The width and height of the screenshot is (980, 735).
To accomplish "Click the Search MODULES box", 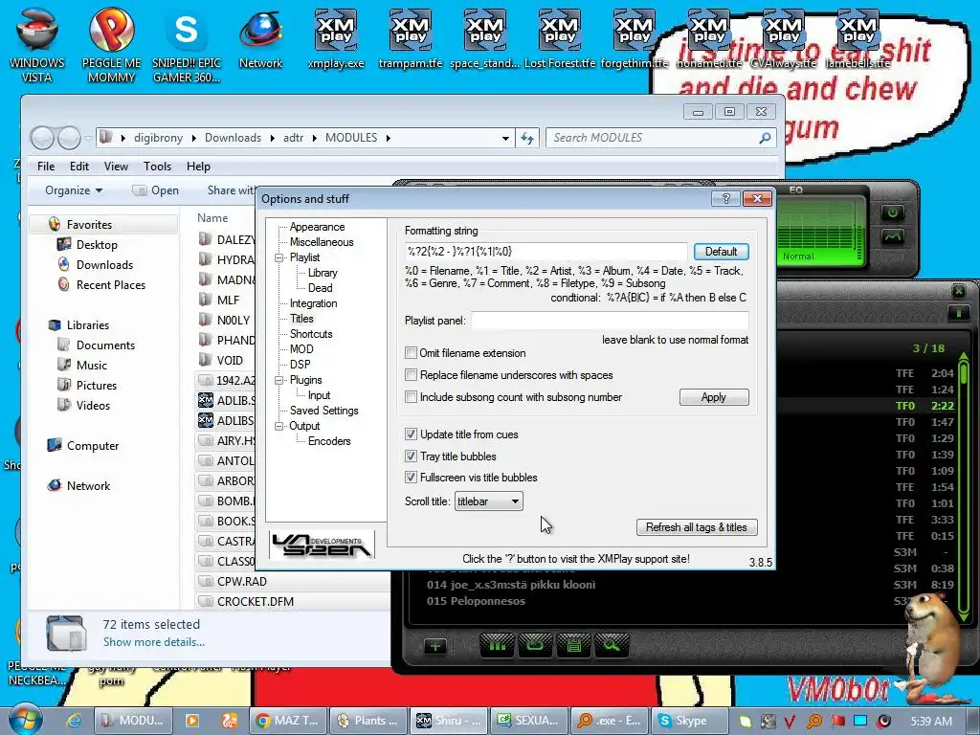I will pyautogui.click(x=654, y=138).
